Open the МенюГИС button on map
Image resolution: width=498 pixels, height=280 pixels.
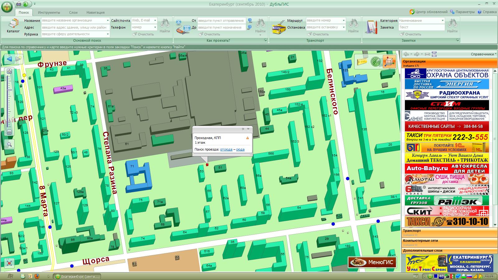click(372, 262)
